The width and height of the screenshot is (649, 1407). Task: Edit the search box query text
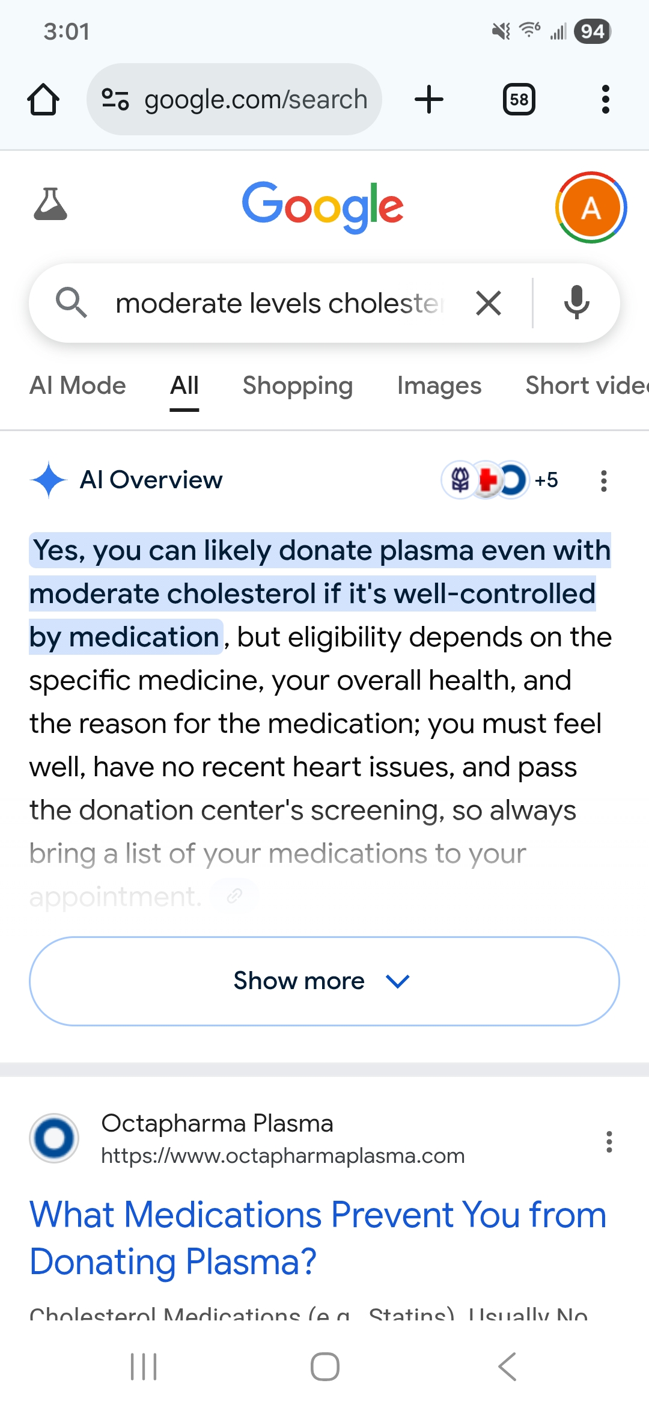tap(279, 303)
